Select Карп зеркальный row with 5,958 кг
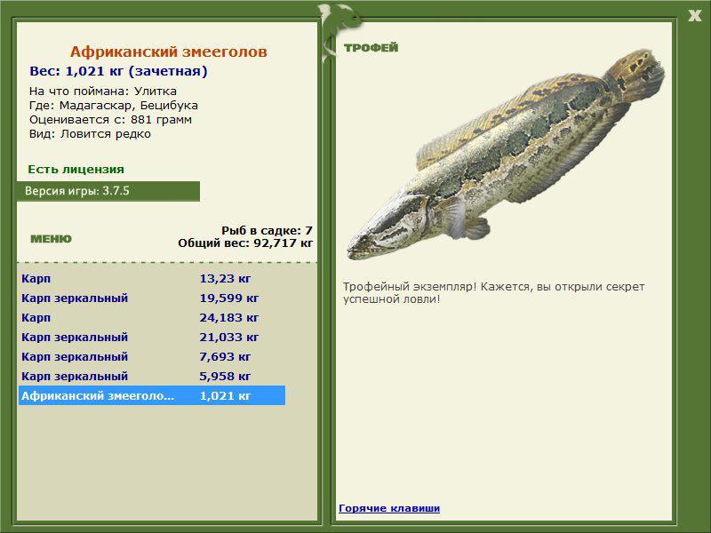 tap(152, 376)
